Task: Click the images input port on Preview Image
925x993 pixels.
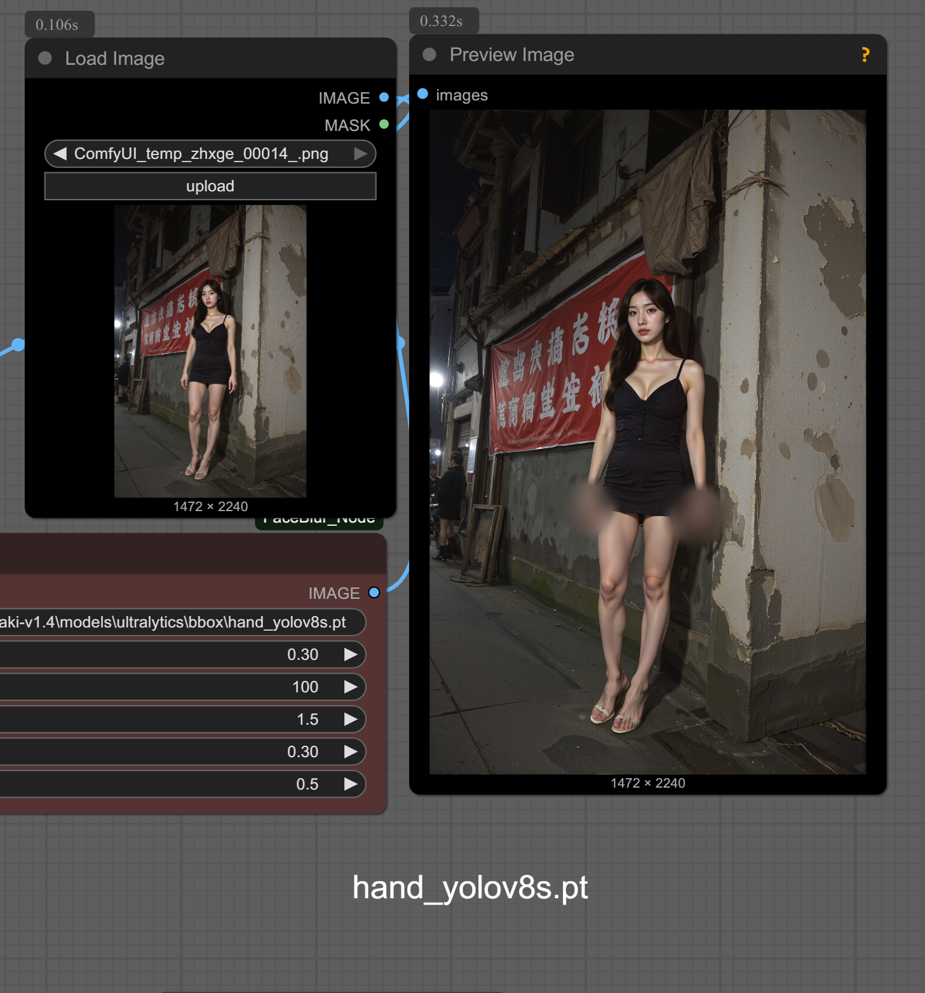Action: coord(422,94)
